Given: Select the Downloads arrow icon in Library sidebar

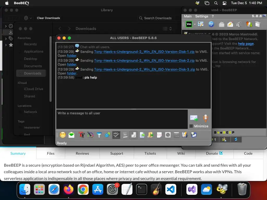Looking at the screenshot, I should click(11, 32).
